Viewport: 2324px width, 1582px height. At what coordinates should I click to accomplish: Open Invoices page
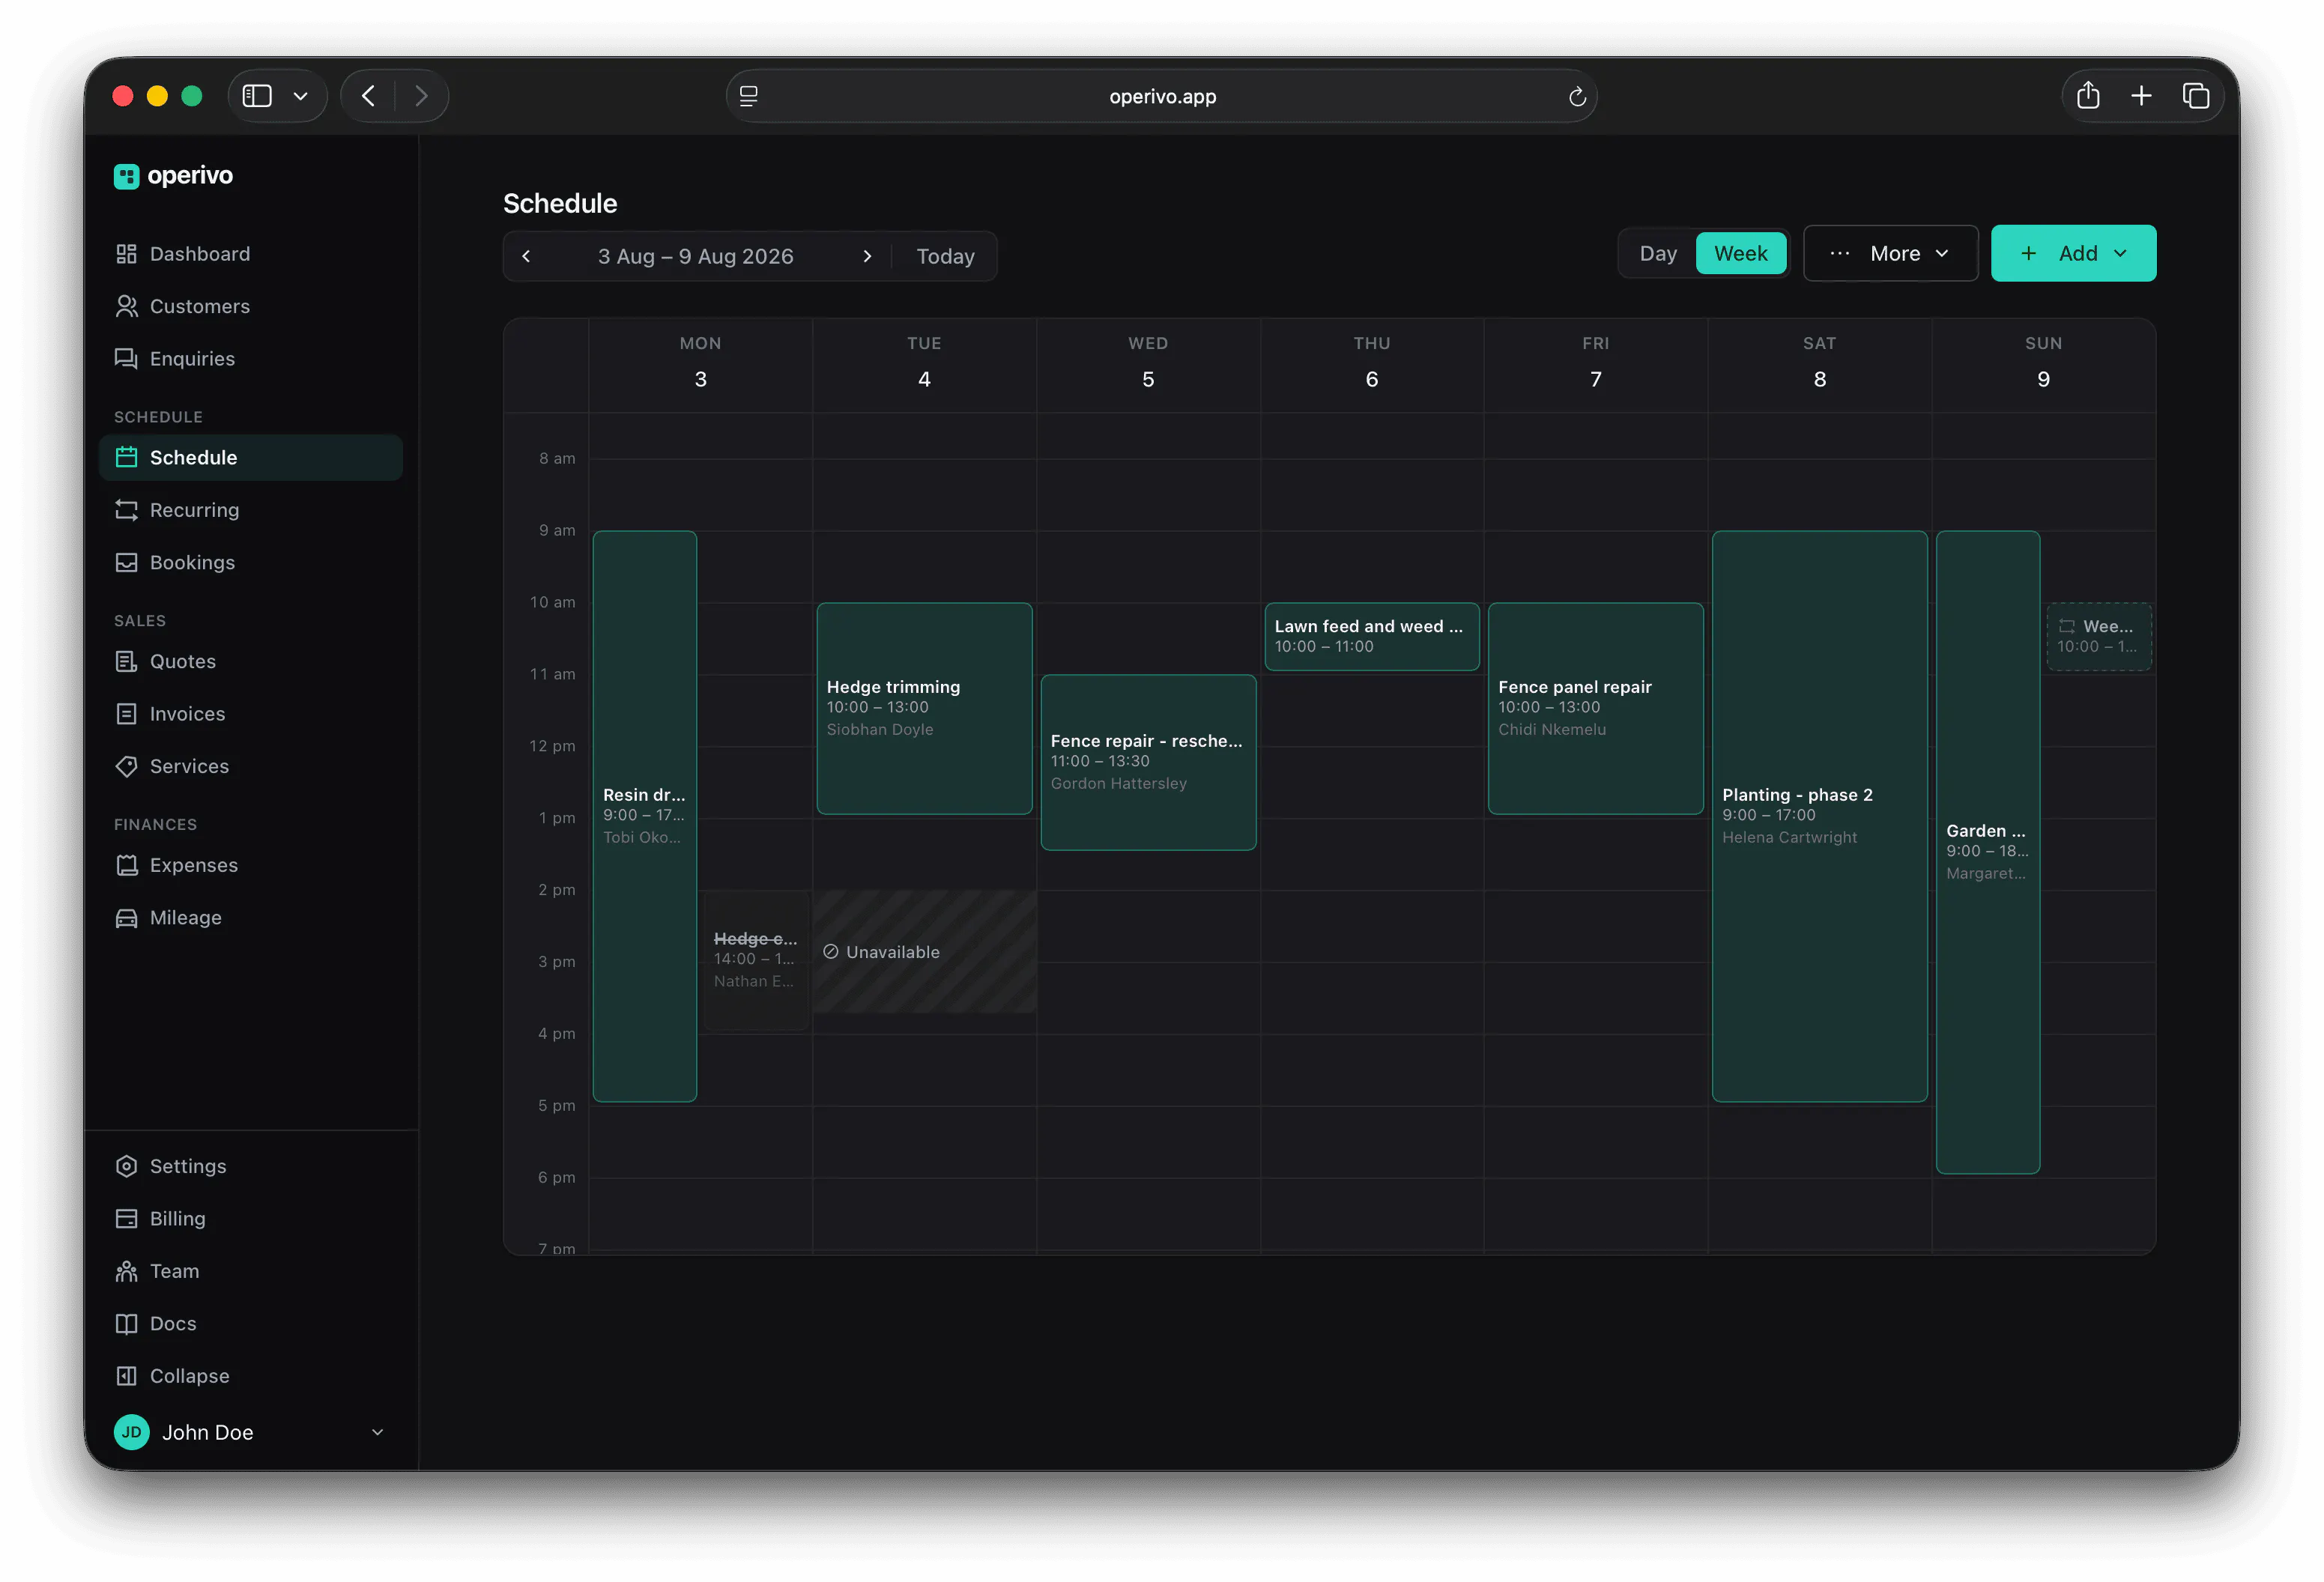[250, 714]
